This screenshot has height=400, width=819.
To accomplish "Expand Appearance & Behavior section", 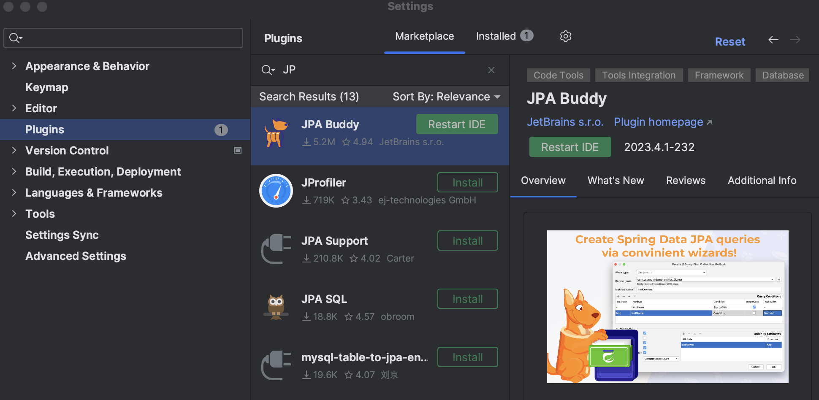I will click(14, 66).
